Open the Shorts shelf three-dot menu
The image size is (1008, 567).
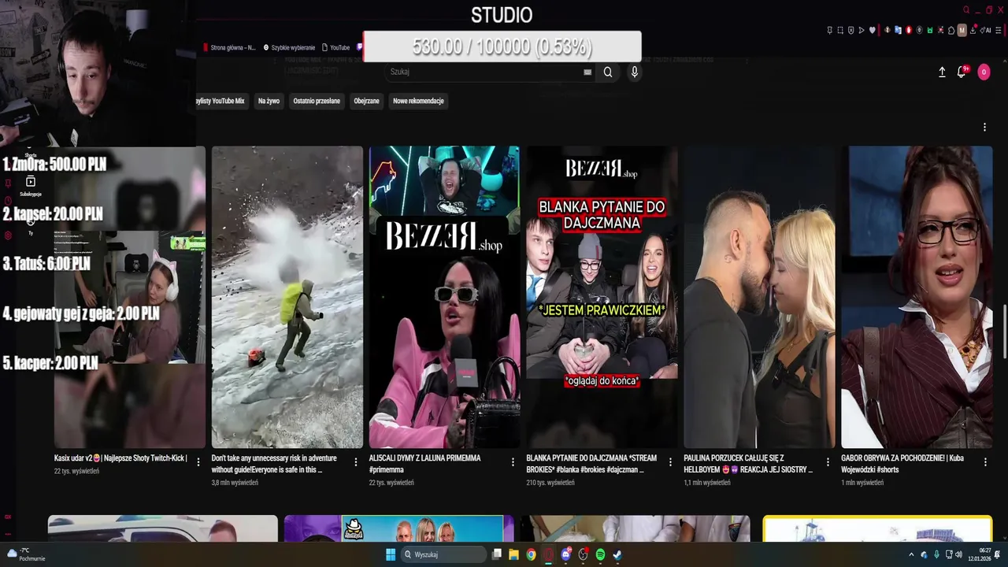click(984, 127)
